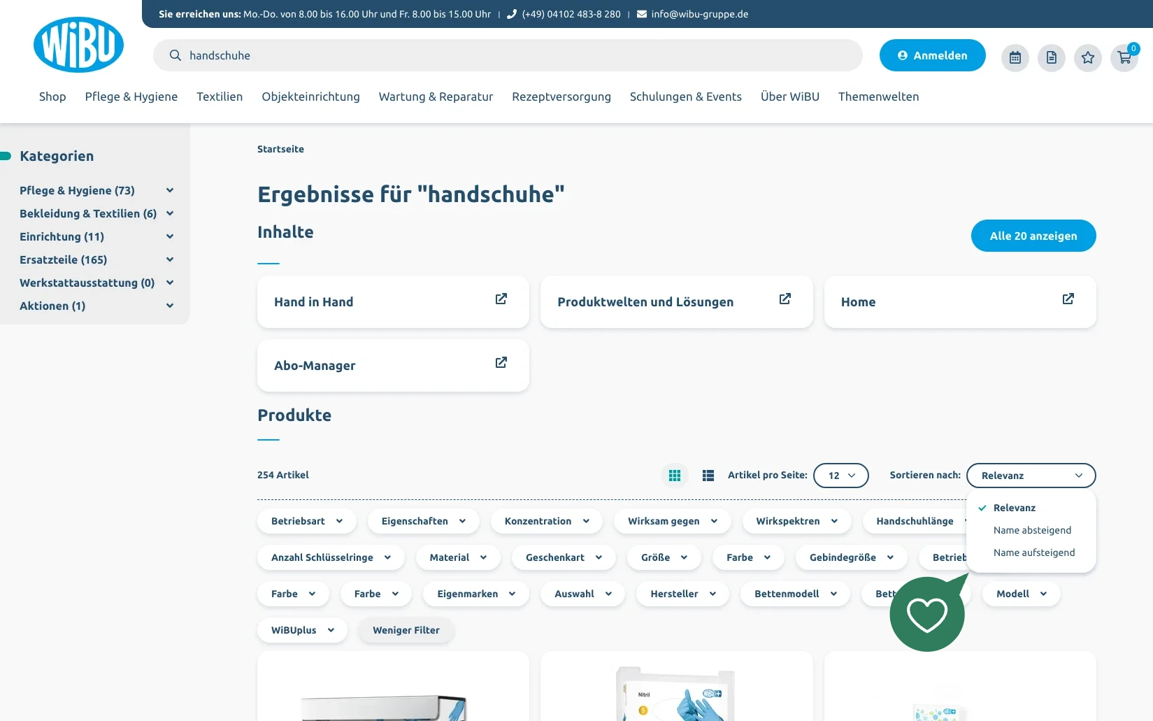Image resolution: width=1153 pixels, height=721 pixels.
Task: Click the search magnifier icon
Action: click(176, 55)
